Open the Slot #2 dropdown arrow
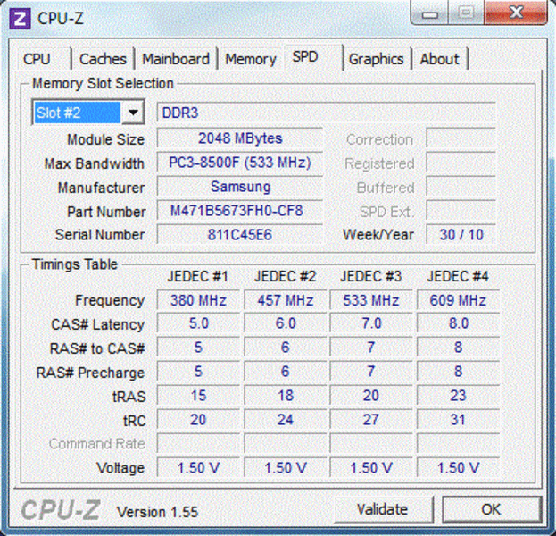 click(133, 113)
